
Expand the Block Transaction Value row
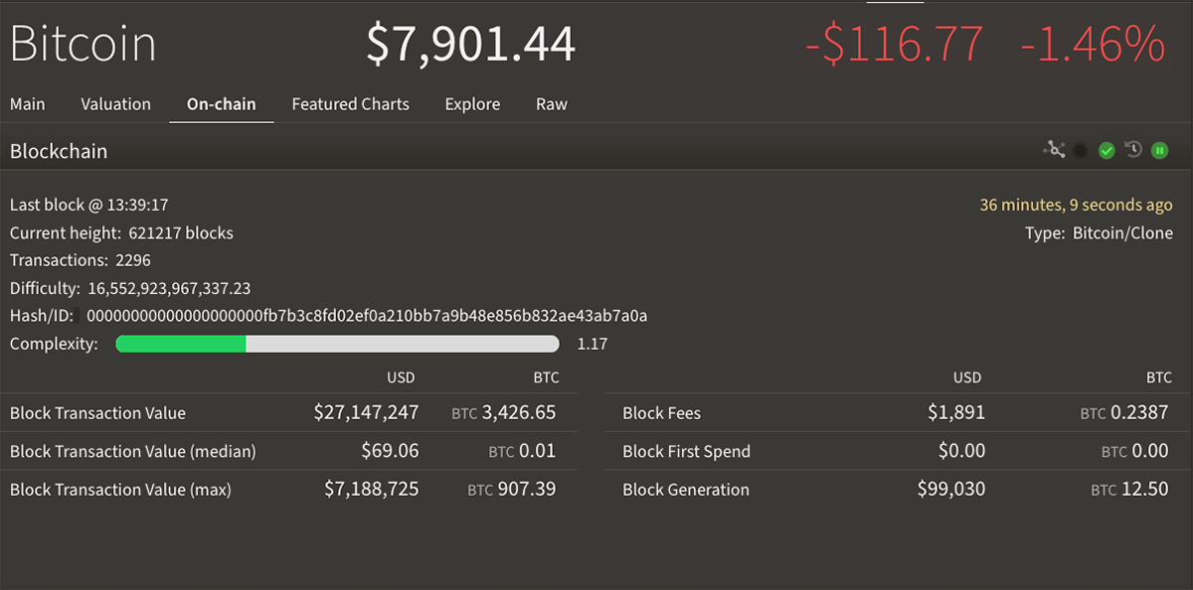click(x=99, y=412)
